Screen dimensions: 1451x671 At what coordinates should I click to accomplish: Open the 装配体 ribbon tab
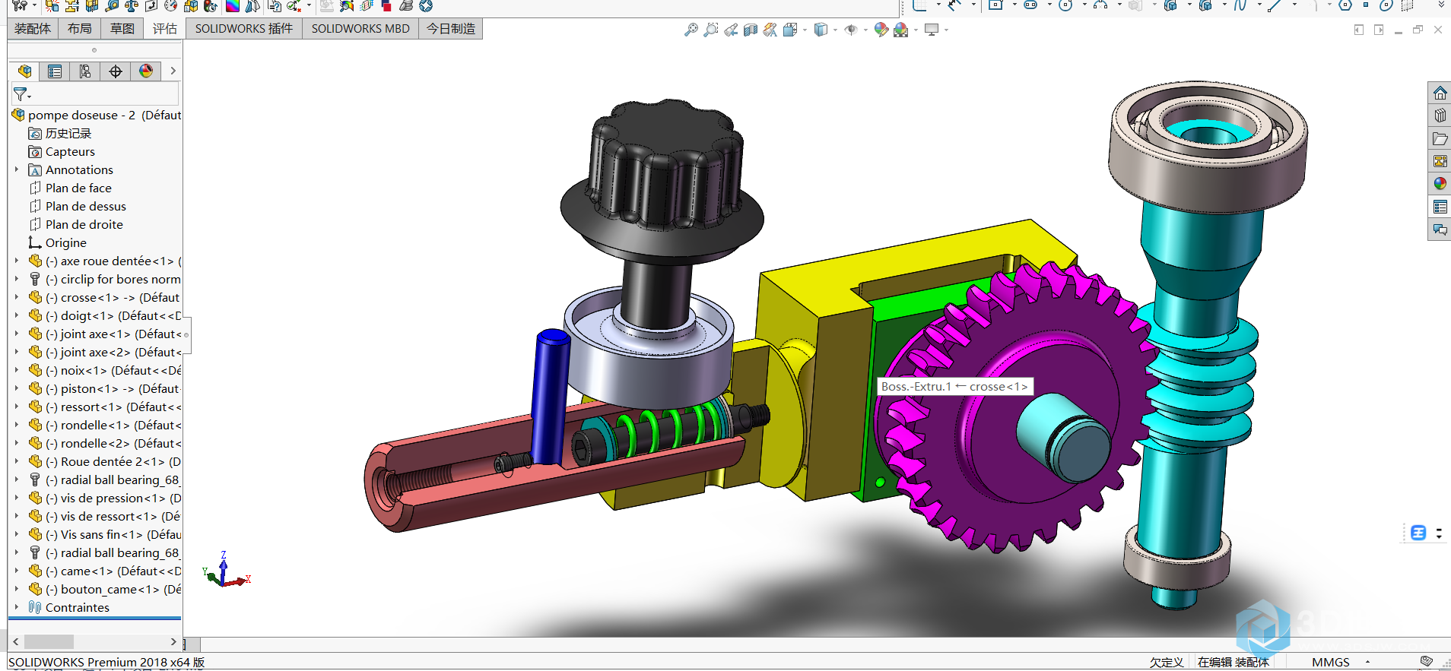tap(33, 29)
